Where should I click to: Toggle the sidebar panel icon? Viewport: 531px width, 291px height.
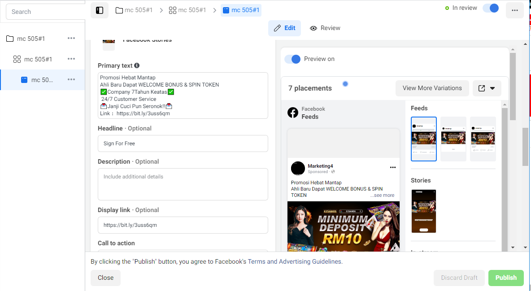point(100,10)
